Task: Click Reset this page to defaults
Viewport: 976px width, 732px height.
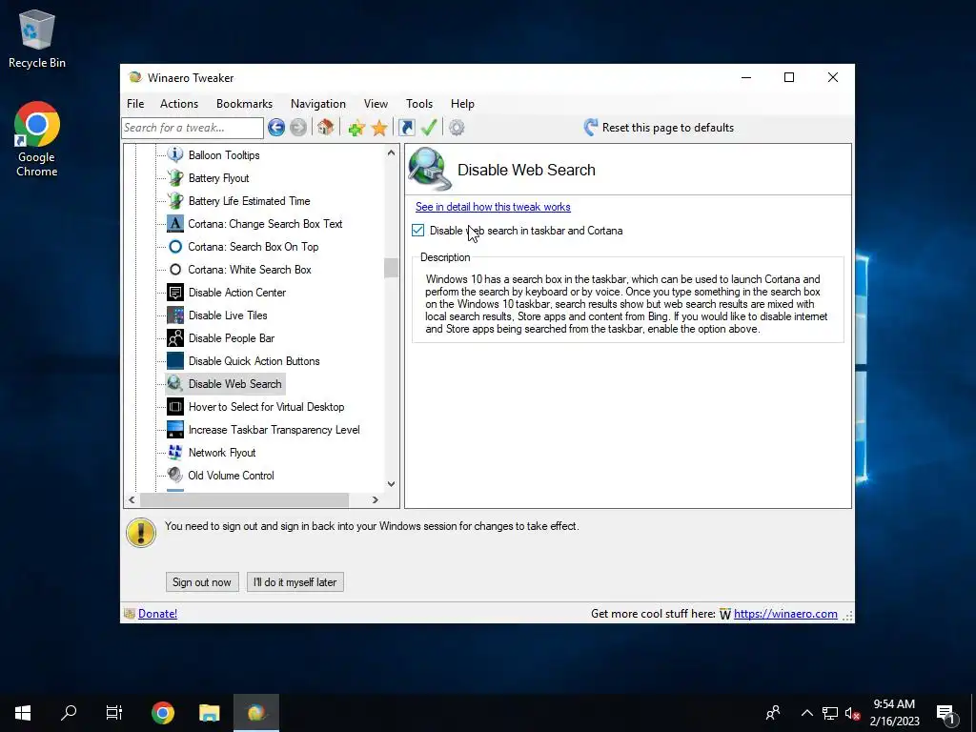Action: point(668,128)
